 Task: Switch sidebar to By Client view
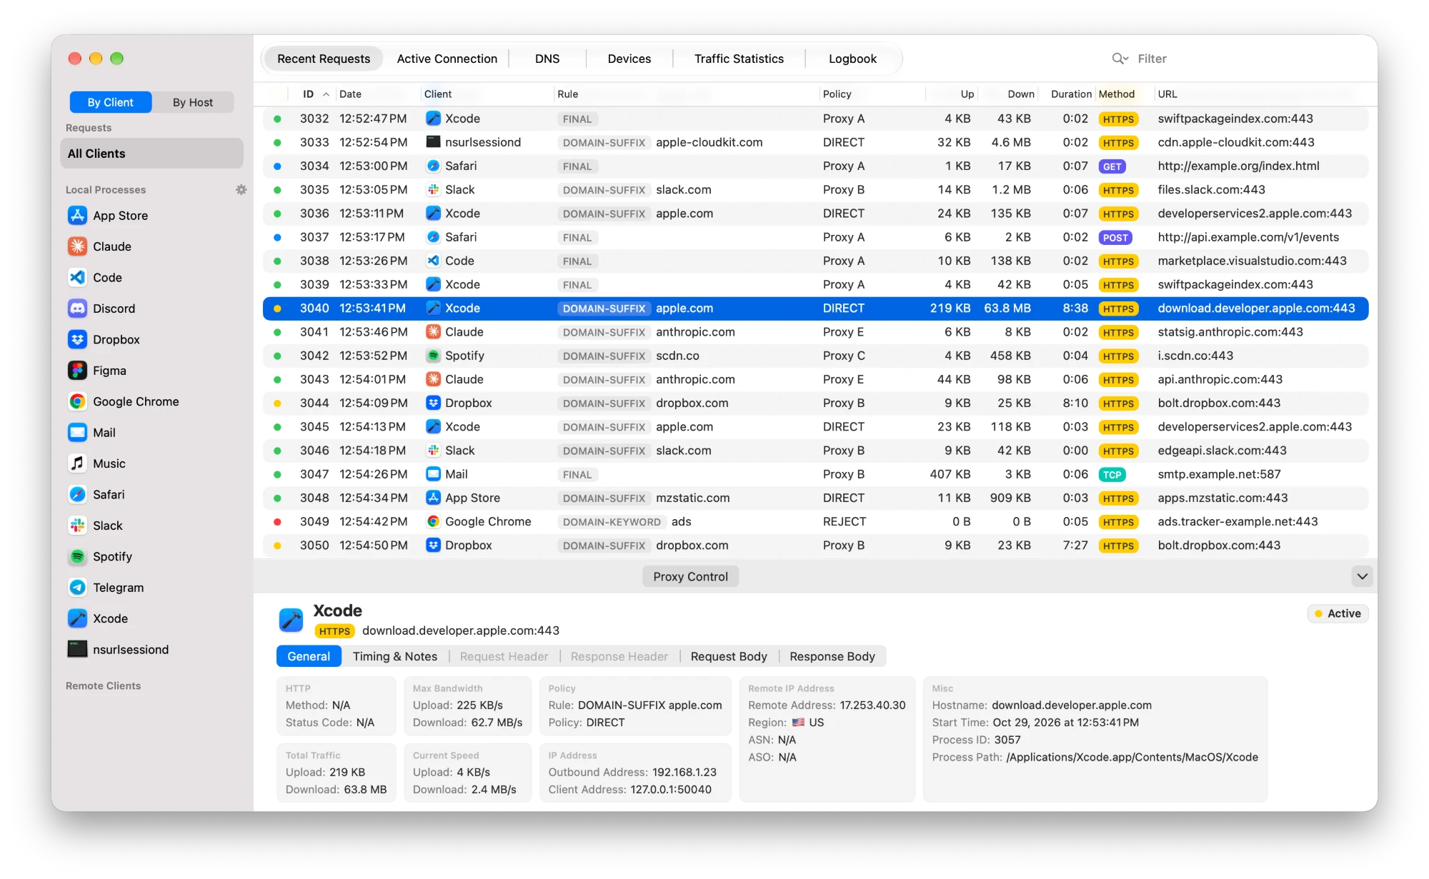coord(111,102)
